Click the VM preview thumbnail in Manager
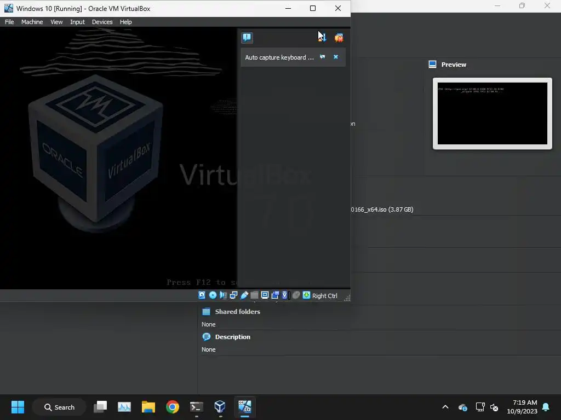561x420 pixels. coord(493,114)
